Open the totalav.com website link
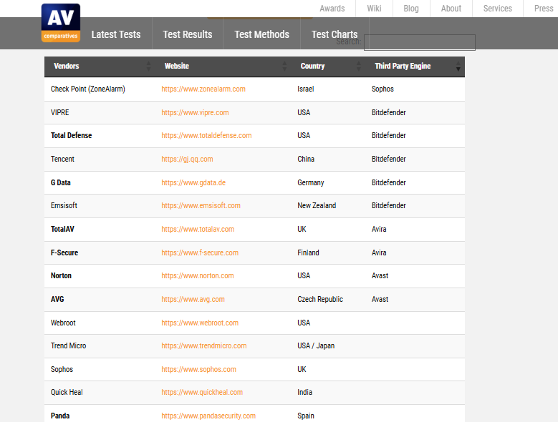This screenshot has width=558, height=422. tap(198, 229)
